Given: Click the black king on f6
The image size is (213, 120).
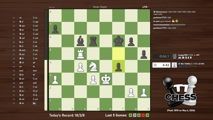Looking at the screenshot, I should [x=118, y=41].
